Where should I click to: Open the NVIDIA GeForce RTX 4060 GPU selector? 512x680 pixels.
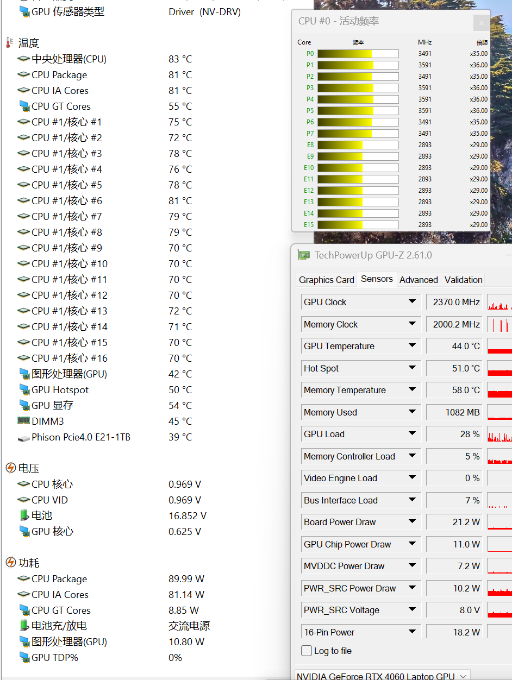[382, 675]
